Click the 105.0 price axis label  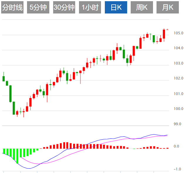[178, 33]
